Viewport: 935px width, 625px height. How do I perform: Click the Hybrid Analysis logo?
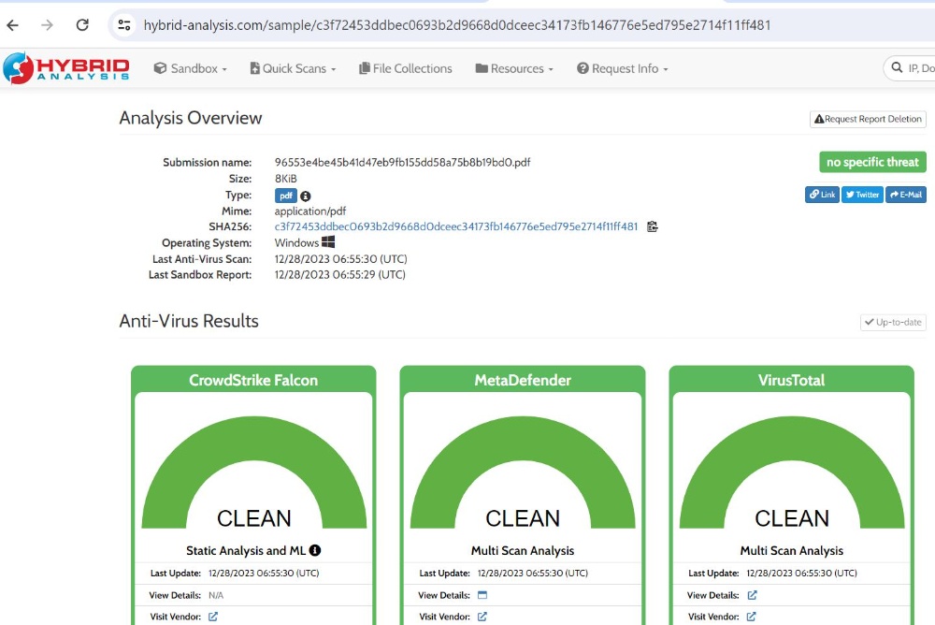[66, 68]
